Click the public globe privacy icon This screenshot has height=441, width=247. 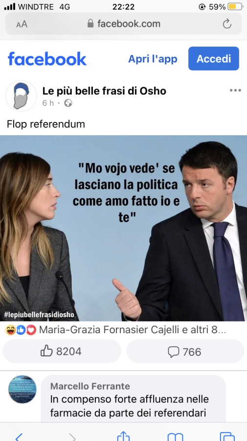[x=68, y=103]
